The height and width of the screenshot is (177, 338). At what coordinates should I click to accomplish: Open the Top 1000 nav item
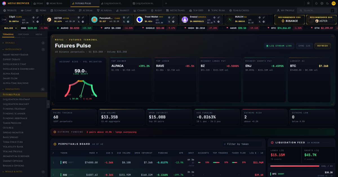coord(196,10)
